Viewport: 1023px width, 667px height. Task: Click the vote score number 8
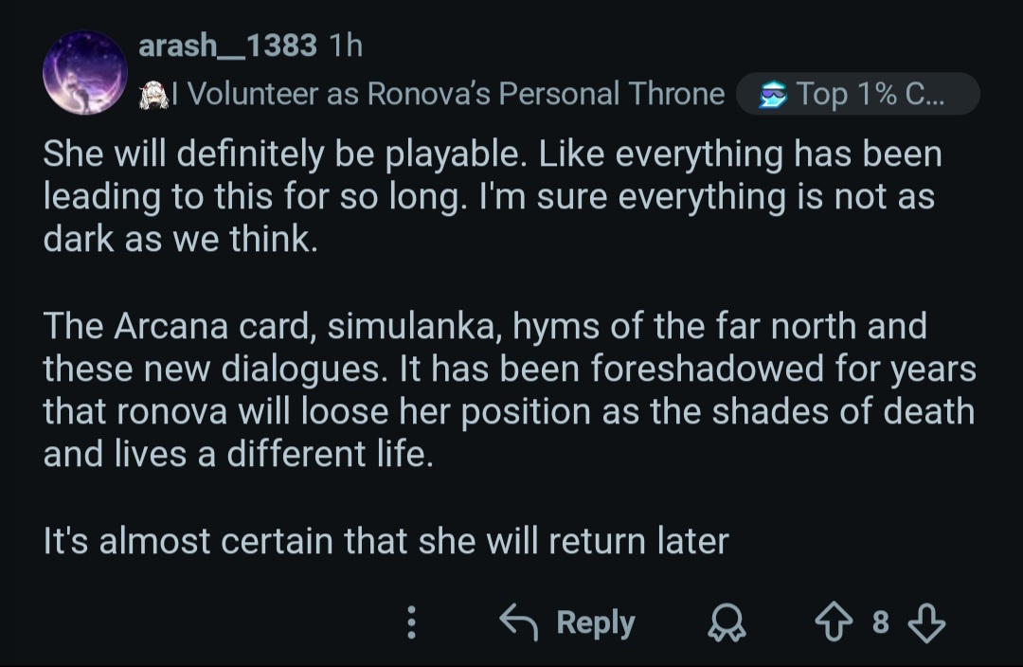tap(880, 622)
